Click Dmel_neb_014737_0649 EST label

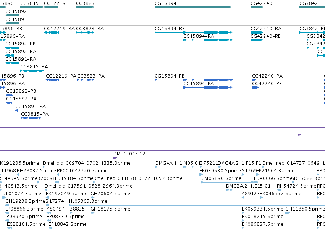[x=294, y=163]
